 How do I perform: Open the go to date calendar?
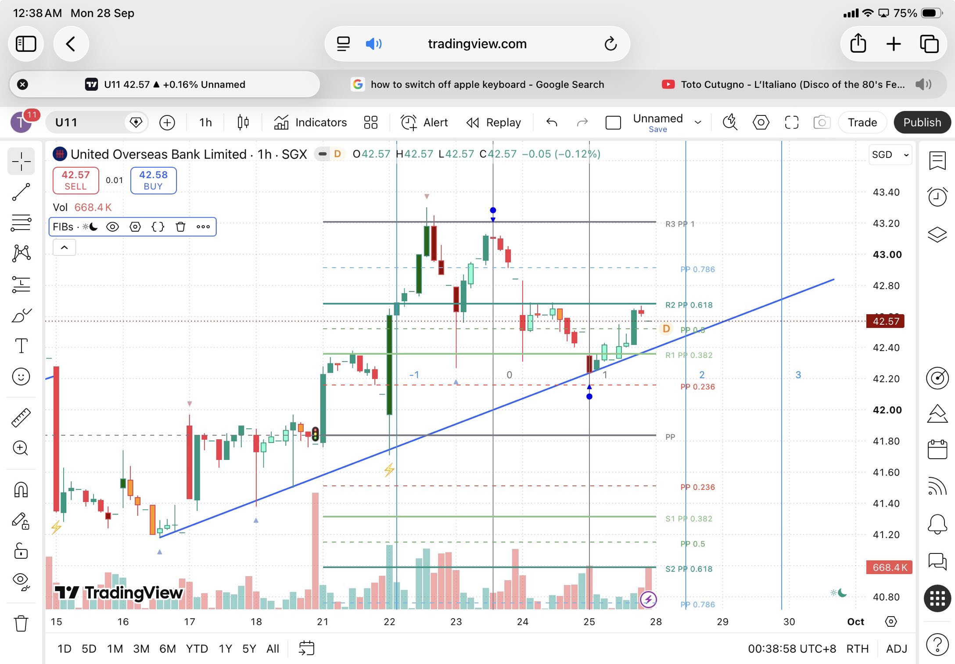307,648
